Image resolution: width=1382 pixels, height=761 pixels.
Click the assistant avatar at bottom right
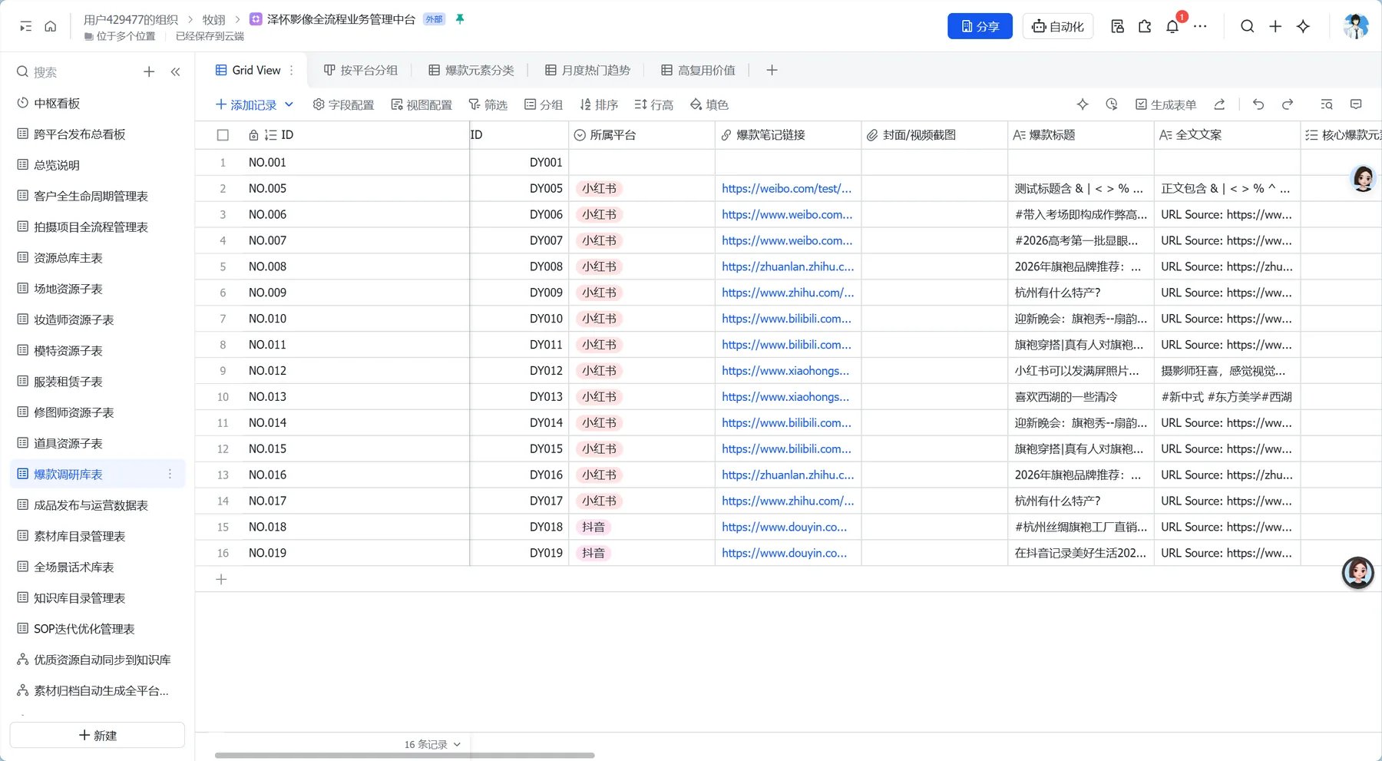point(1357,573)
